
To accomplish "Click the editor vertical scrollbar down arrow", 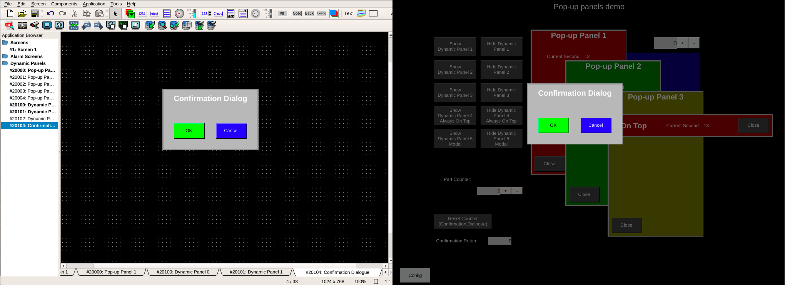I will pos(391,260).
